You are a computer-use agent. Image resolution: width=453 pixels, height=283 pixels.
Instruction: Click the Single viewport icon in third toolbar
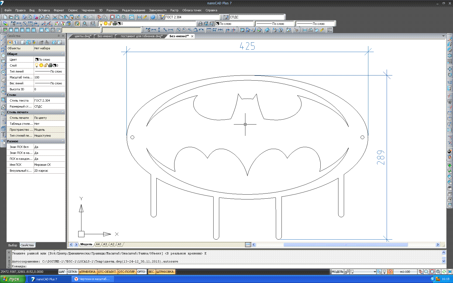coord(11,30)
